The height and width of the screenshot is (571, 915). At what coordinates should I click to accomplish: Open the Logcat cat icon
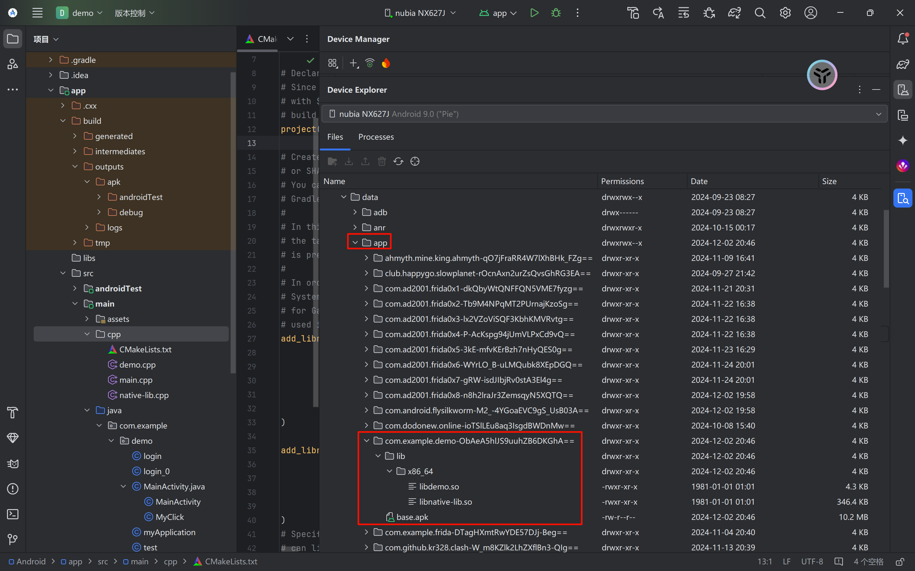tap(12, 463)
